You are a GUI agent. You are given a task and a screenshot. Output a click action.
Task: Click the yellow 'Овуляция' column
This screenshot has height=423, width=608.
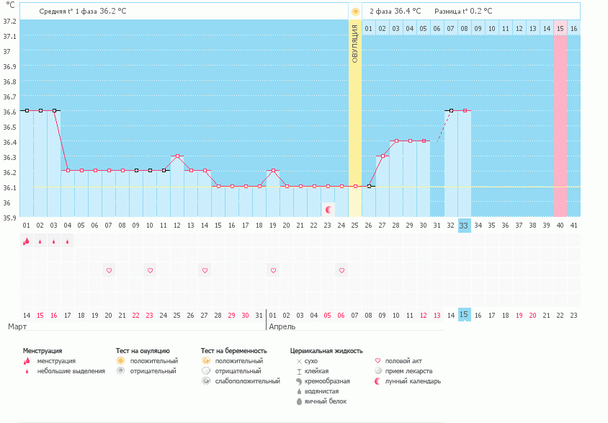[x=355, y=123]
